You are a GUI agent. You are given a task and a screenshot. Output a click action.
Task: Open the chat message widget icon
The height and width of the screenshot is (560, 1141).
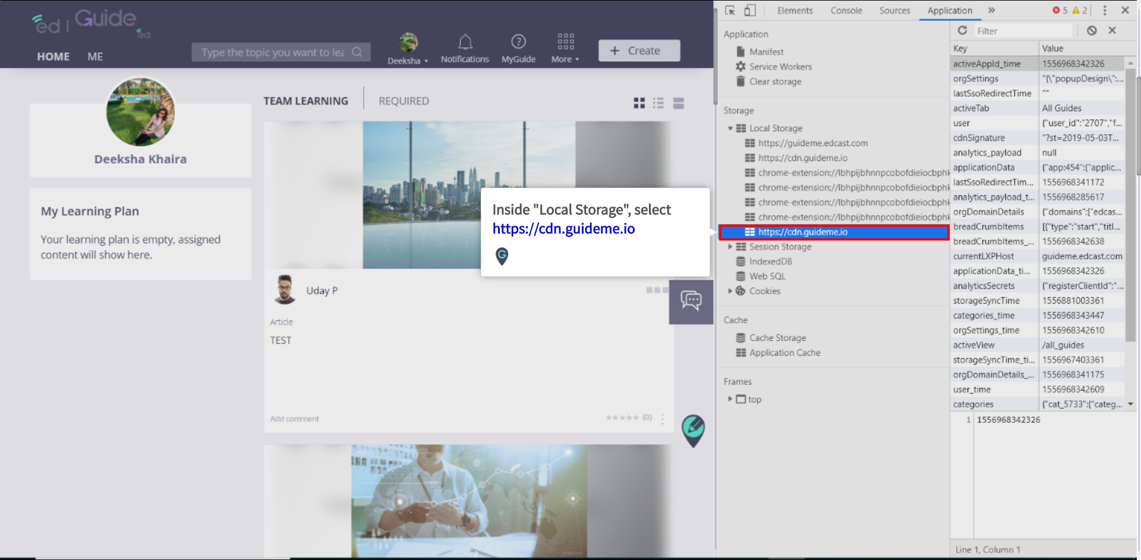coord(691,302)
